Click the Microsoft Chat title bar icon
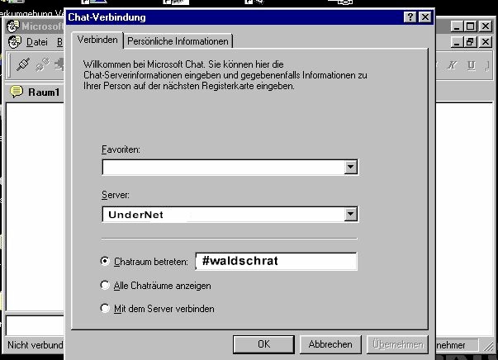The height and width of the screenshot is (360, 498). (x=13, y=26)
